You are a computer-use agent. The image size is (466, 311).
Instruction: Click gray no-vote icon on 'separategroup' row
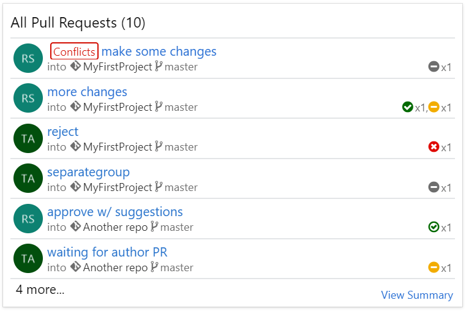(x=434, y=187)
